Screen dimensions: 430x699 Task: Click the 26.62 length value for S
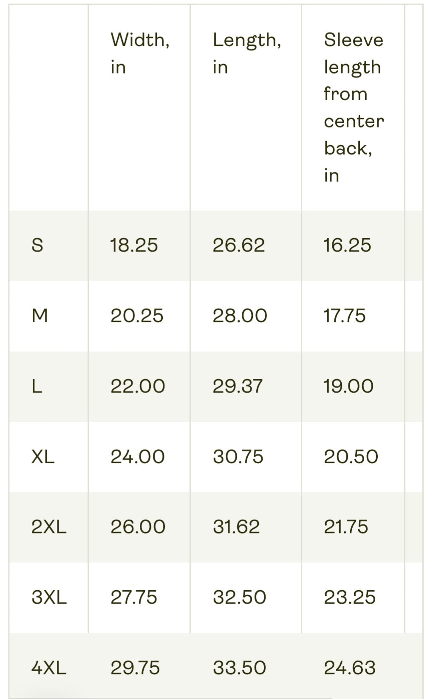click(x=238, y=245)
